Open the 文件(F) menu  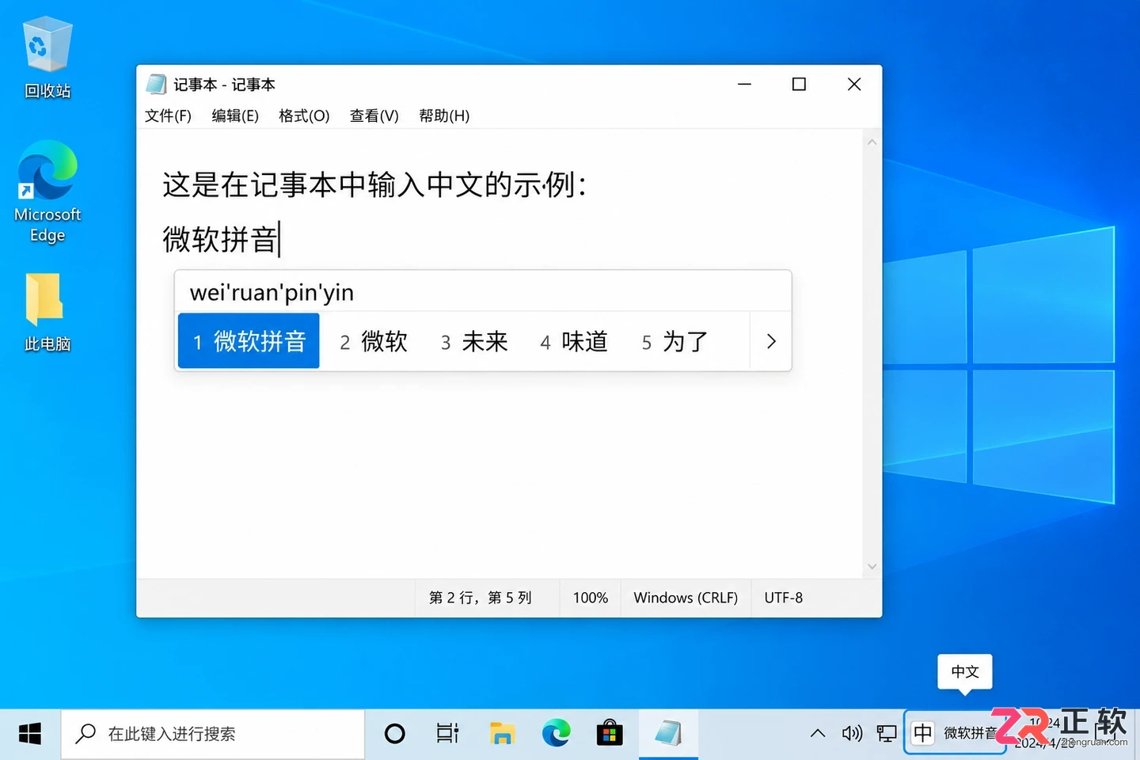tap(168, 116)
